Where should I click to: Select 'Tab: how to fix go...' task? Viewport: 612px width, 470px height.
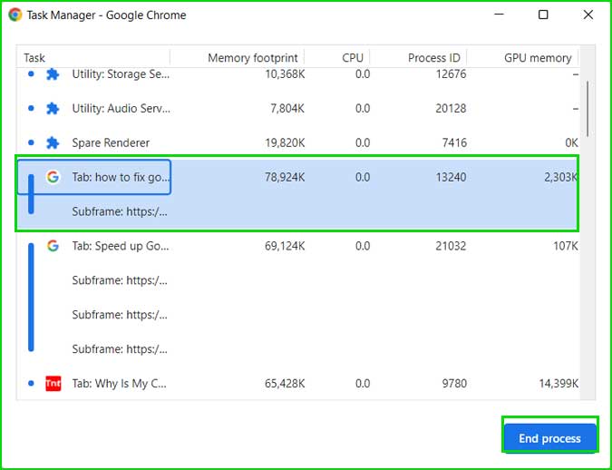(x=297, y=177)
